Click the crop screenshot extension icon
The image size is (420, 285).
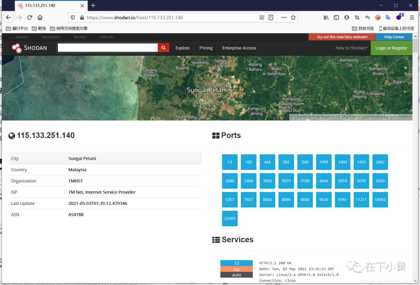point(357,17)
